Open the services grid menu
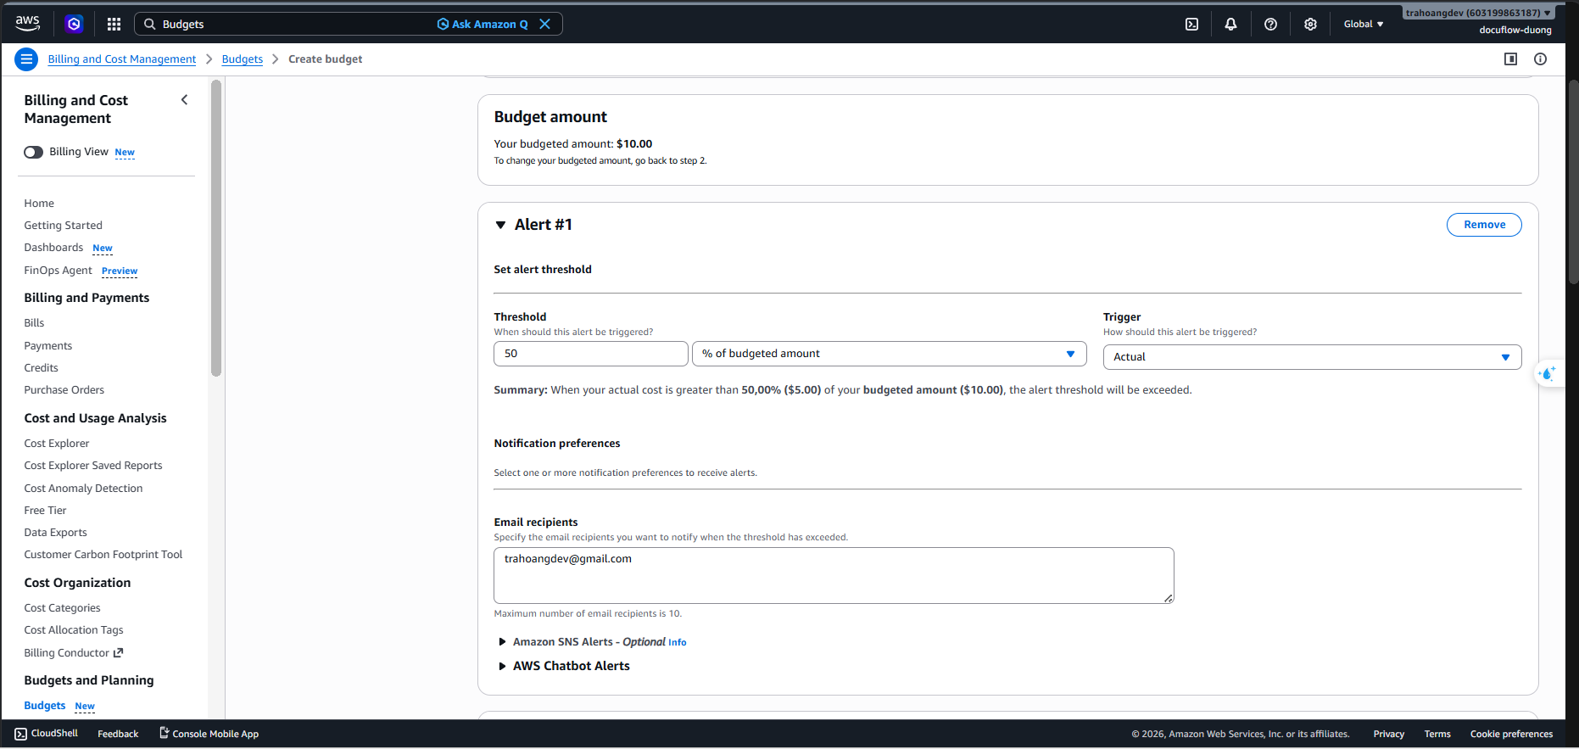The image size is (1579, 749). (x=114, y=24)
